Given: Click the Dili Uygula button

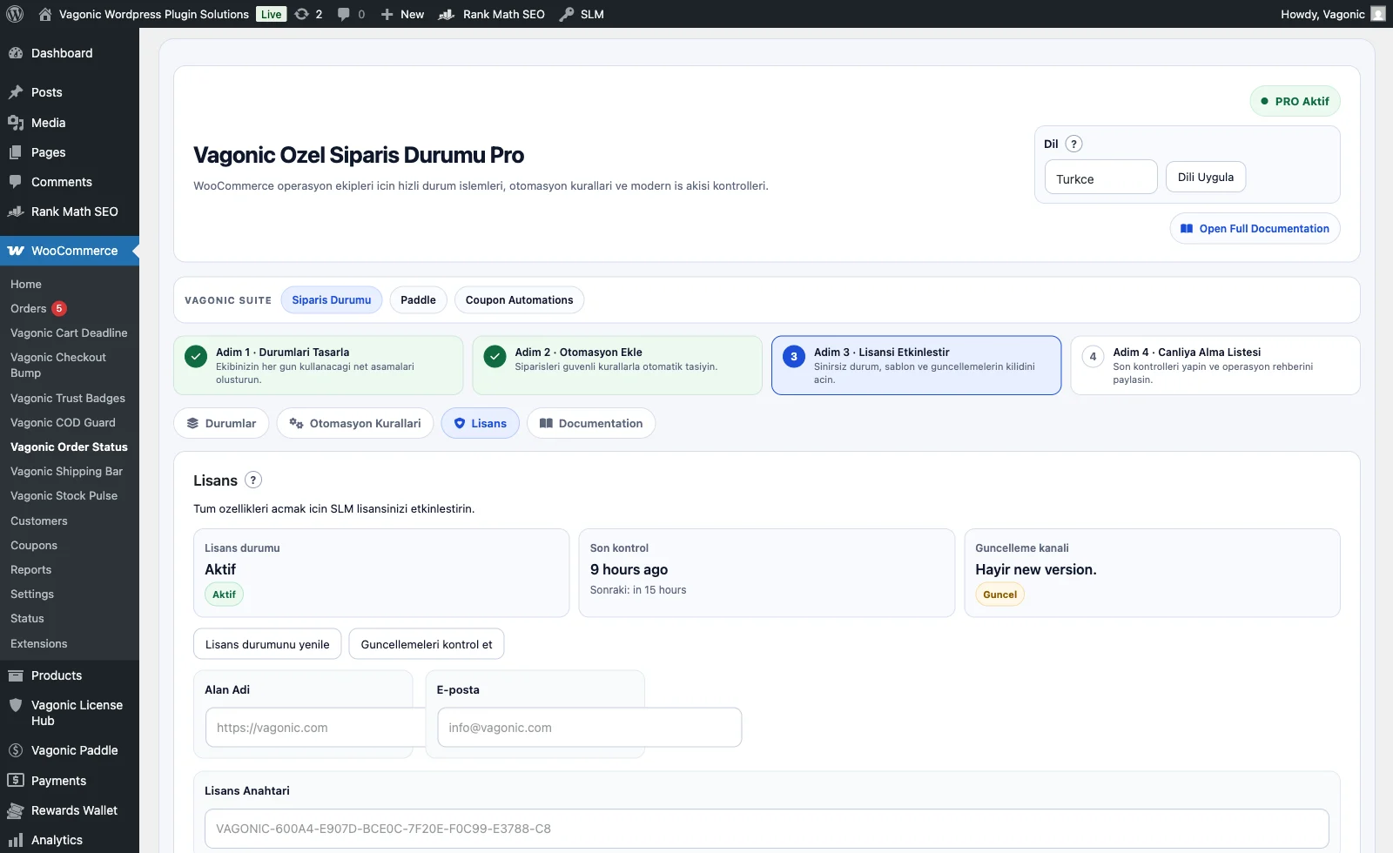Looking at the screenshot, I should [x=1206, y=177].
